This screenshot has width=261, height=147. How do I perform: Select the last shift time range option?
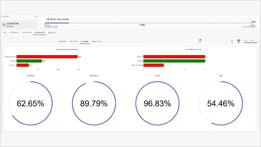(x=252, y=41)
